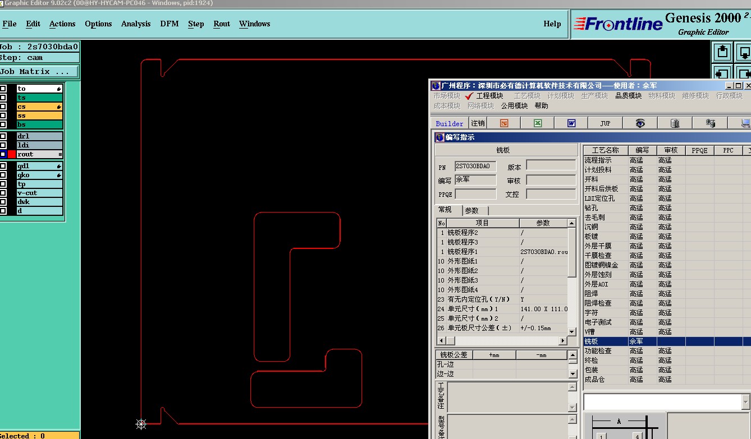Select the 电子测试 row in process table
The width and height of the screenshot is (751, 439).
pyautogui.click(x=666, y=322)
